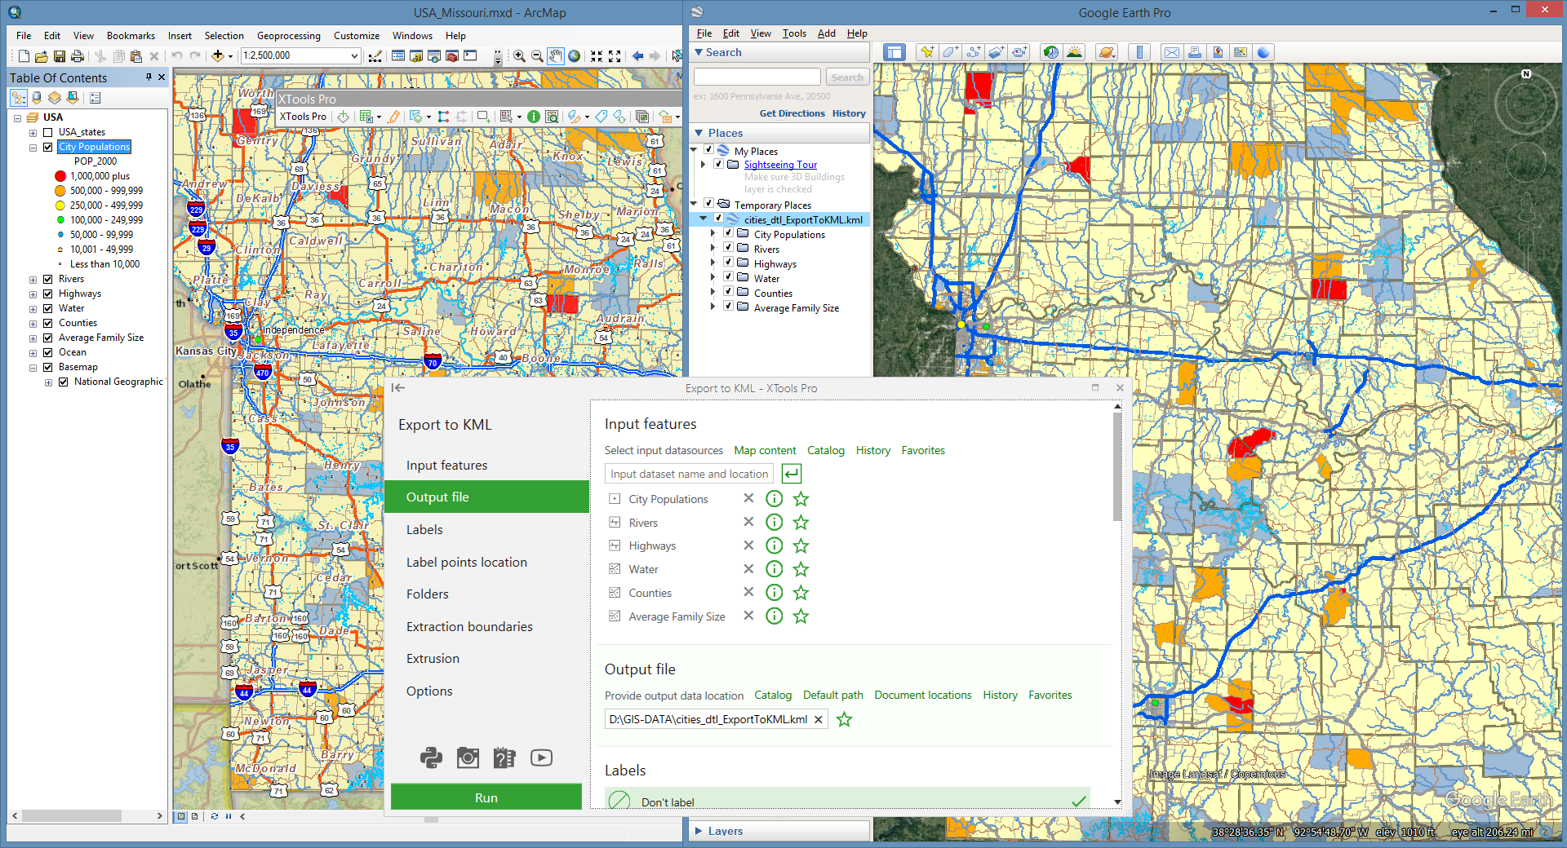Expand the Layers panel in Google Earth
The height and width of the screenshot is (848, 1567).
tap(699, 831)
